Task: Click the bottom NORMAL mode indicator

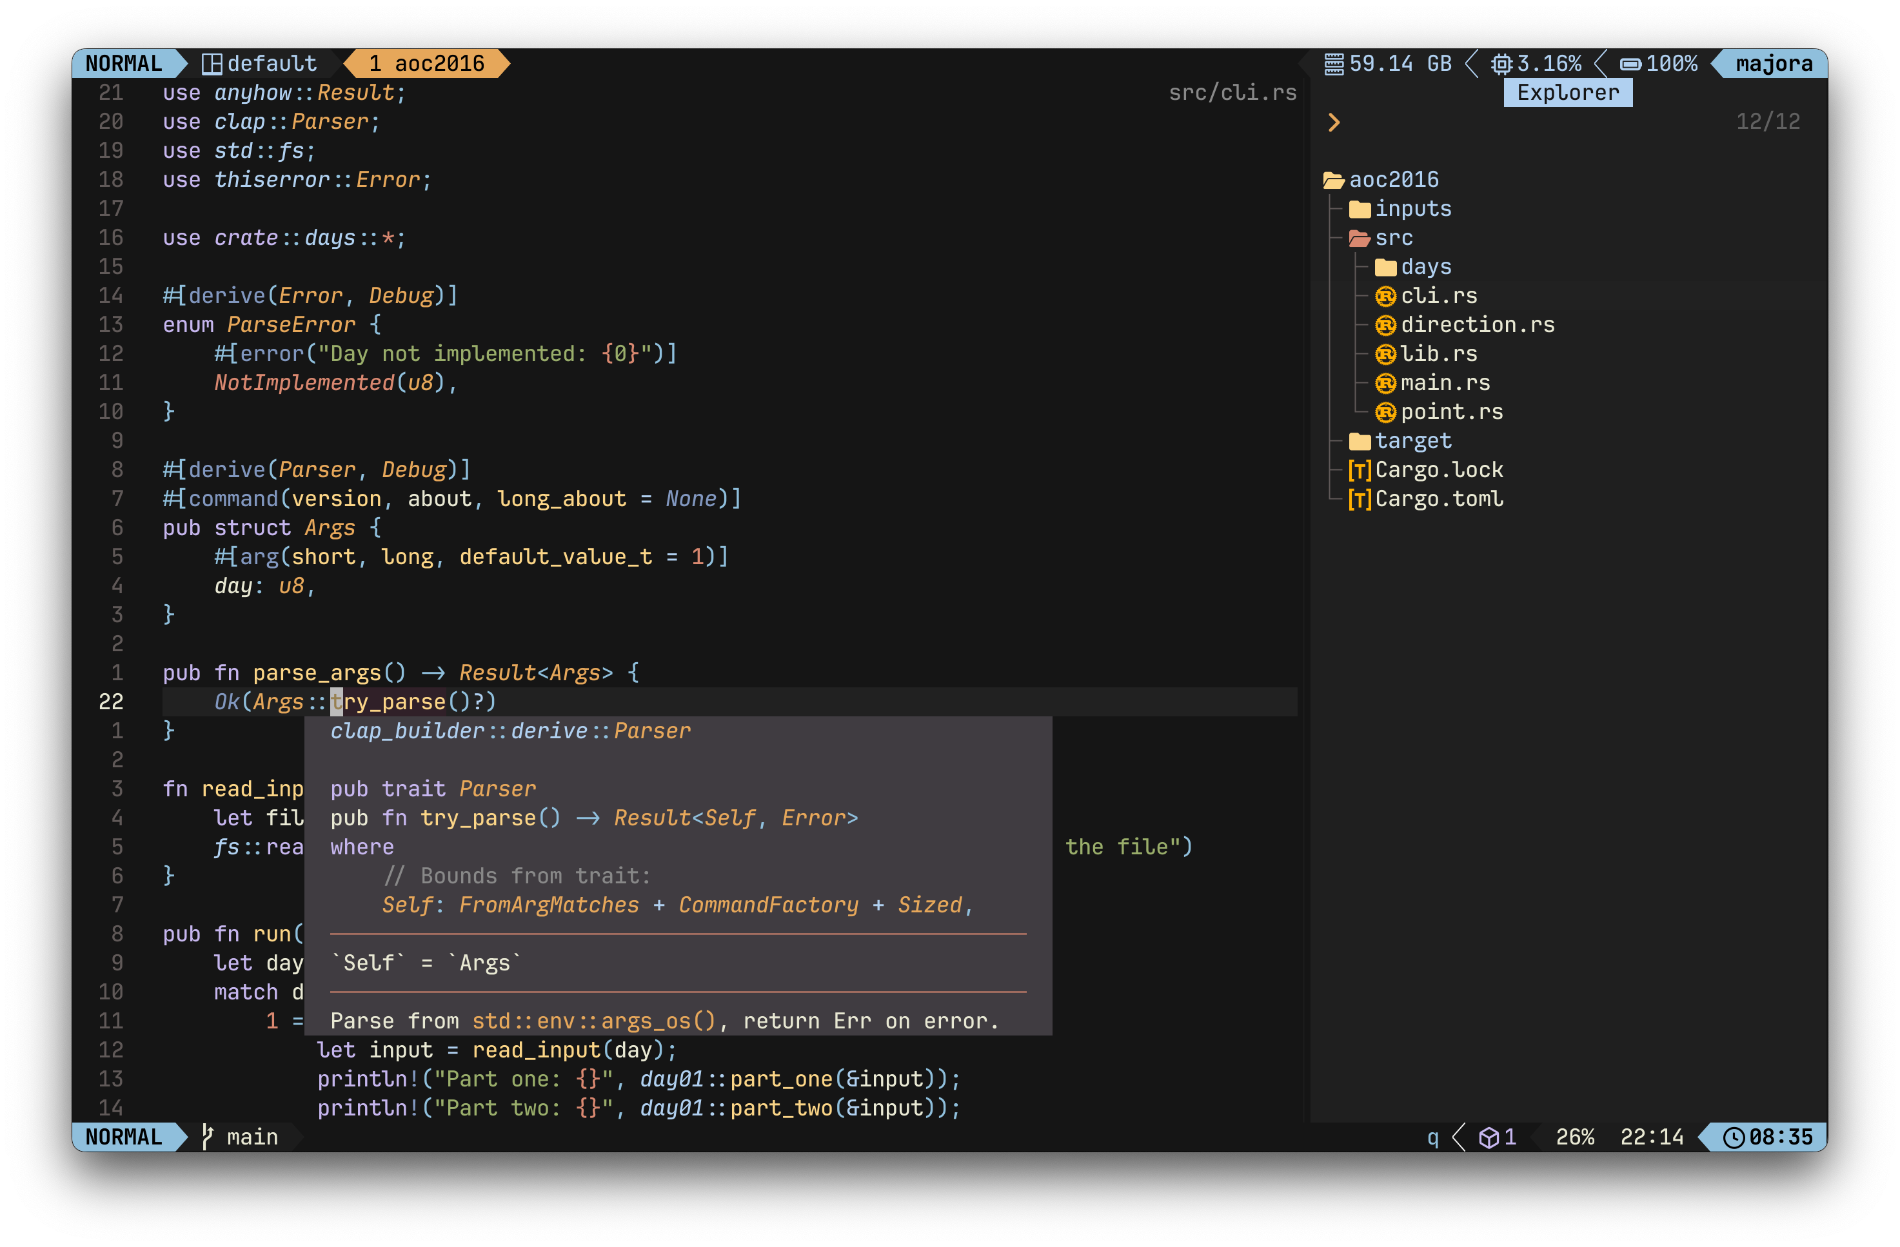Action: click(x=124, y=1137)
